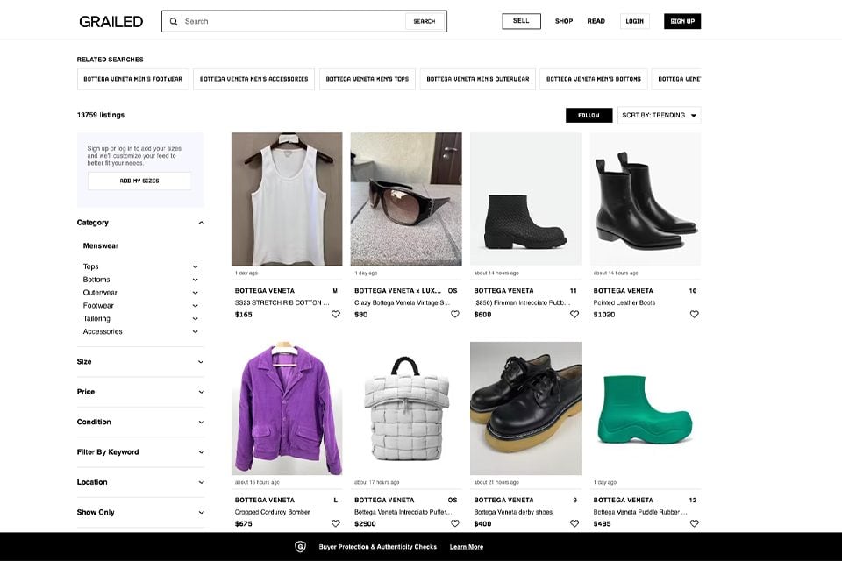Open the green puddle boot thumbnail

646,408
